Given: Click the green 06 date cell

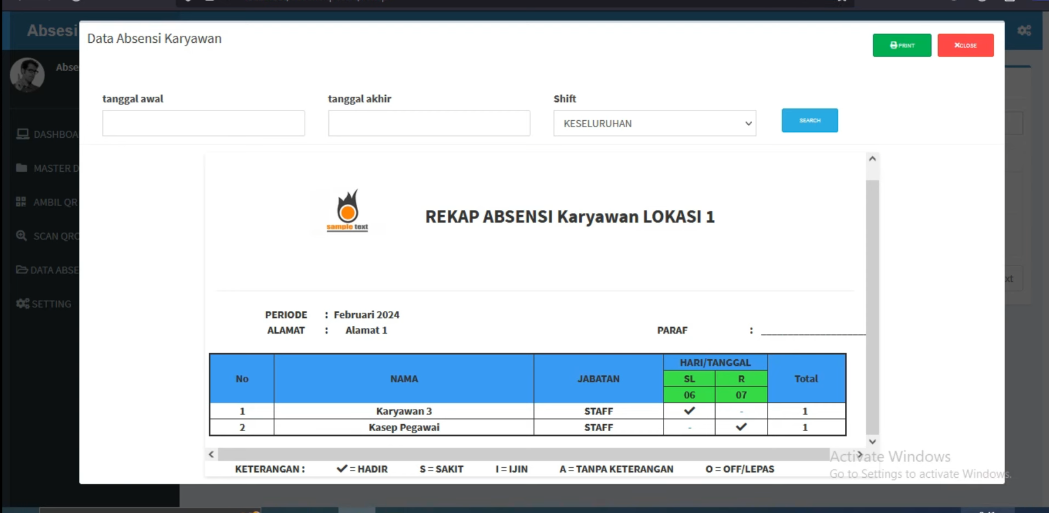Looking at the screenshot, I should click(689, 395).
